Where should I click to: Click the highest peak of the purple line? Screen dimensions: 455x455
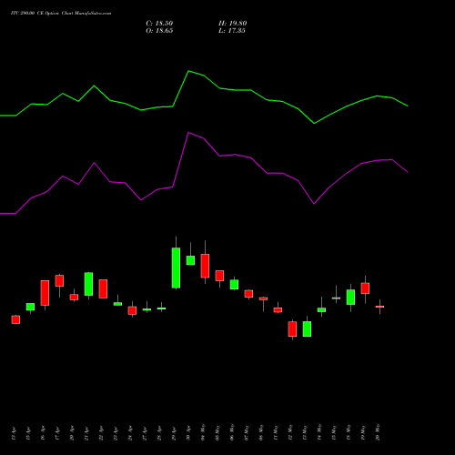[188, 133]
